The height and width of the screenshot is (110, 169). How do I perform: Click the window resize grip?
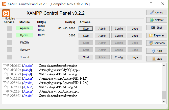pyautogui.click(x=167, y=108)
